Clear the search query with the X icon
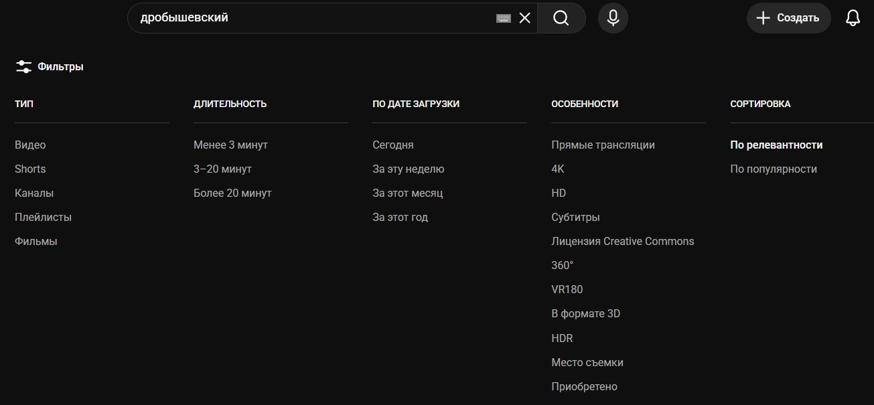This screenshot has height=405, width=874. [x=525, y=18]
